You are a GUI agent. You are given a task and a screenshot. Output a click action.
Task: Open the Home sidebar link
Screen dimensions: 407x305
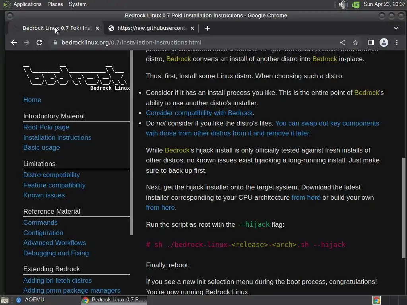pyautogui.click(x=32, y=100)
